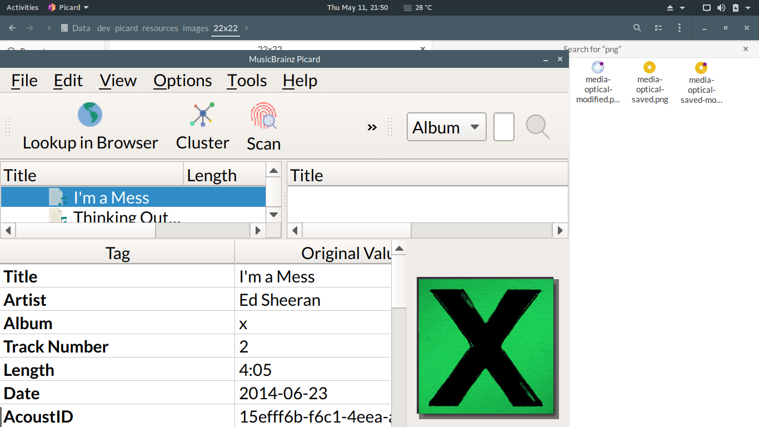Screen dimensions: 759x427
Task: Click the left file list scroll-up arrow
Action: (273, 170)
